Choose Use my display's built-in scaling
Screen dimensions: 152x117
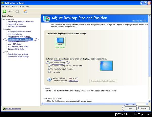[49, 69]
